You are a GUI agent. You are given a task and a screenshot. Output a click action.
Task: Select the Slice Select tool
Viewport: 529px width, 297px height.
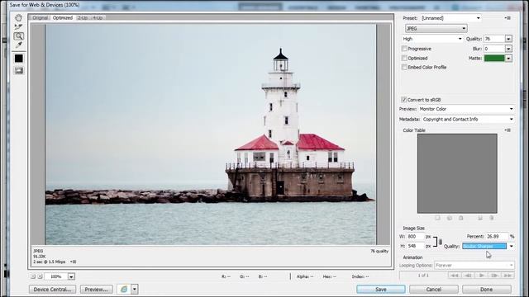(18, 26)
